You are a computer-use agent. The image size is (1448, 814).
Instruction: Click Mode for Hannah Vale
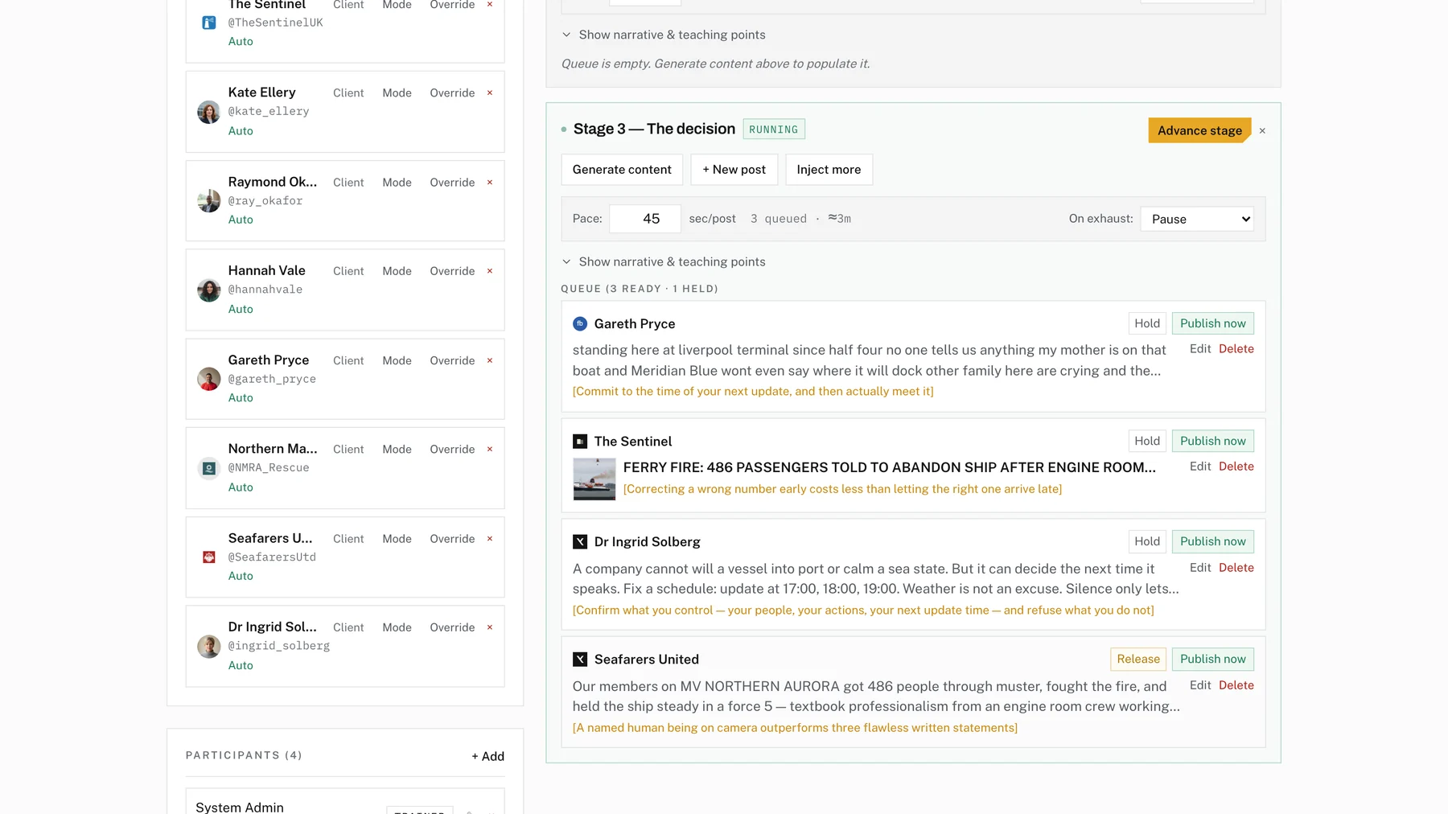pos(397,271)
